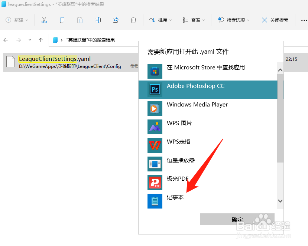Click the blank file icon of LeagueClientSettings.yaml
The image size is (308, 246).
coord(11,62)
